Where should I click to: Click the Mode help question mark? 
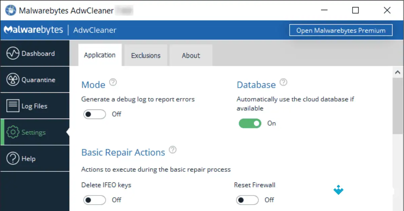113,82
